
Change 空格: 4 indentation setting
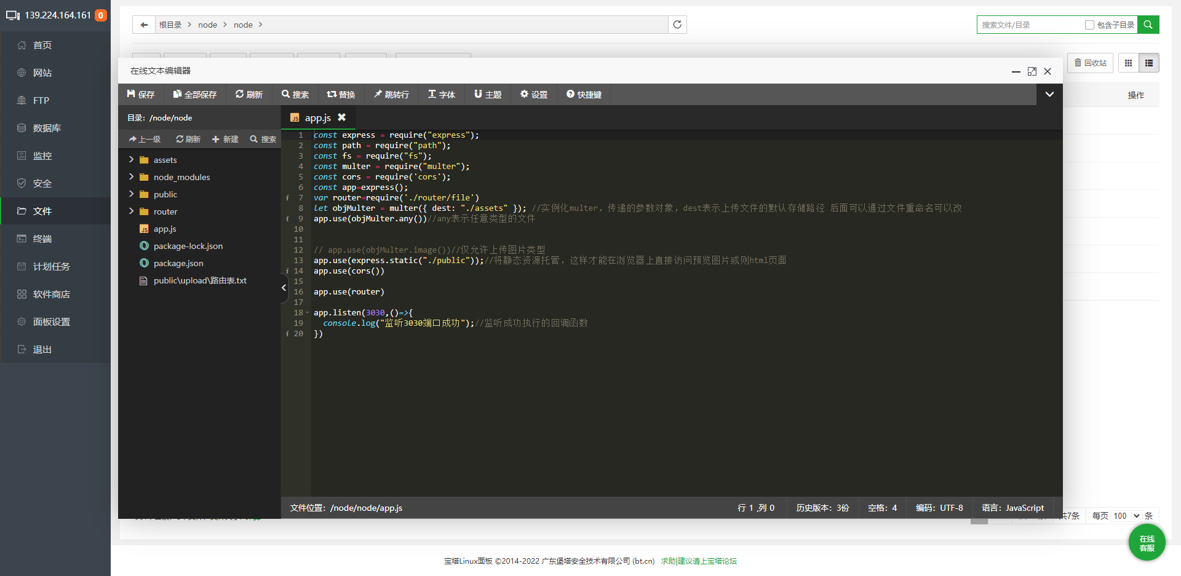(882, 508)
